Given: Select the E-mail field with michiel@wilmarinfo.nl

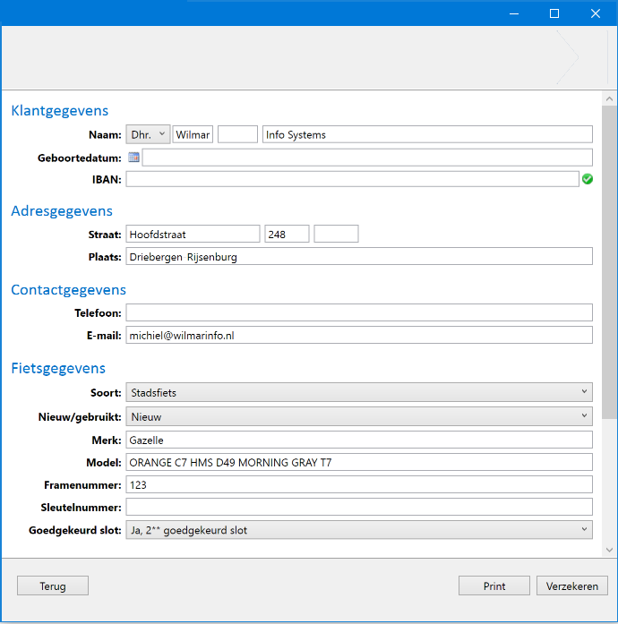Looking at the screenshot, I should 359,335.
